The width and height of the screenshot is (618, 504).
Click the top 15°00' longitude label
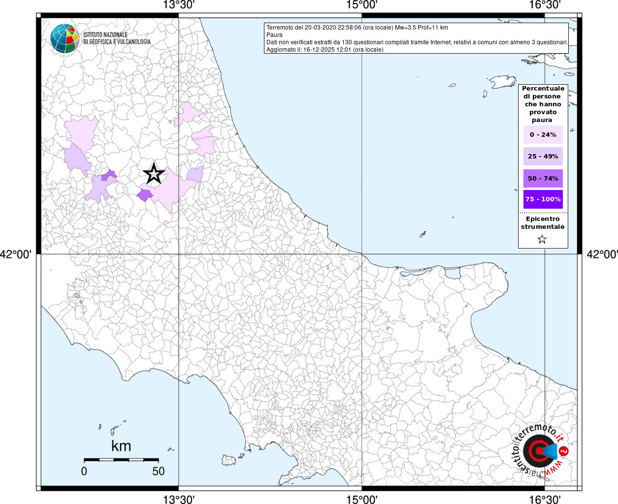362,5
